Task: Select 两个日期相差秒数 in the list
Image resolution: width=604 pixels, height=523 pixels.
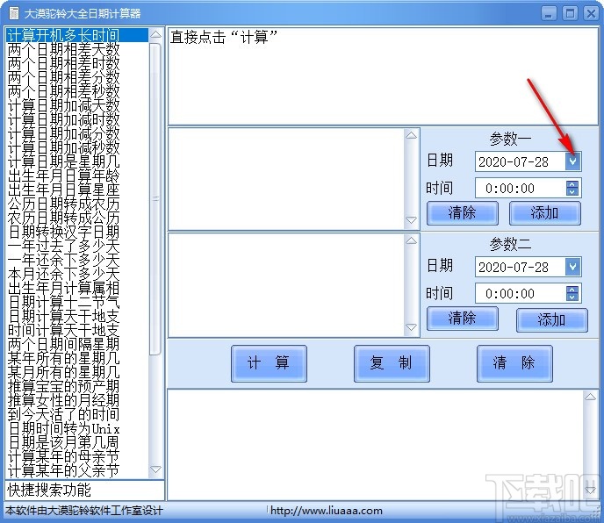Action: click(x=76, y=91)
